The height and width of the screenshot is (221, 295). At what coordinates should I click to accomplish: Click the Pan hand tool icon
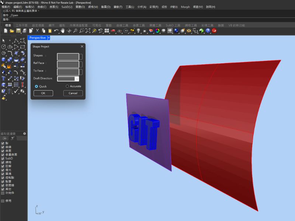coord(63,31)
